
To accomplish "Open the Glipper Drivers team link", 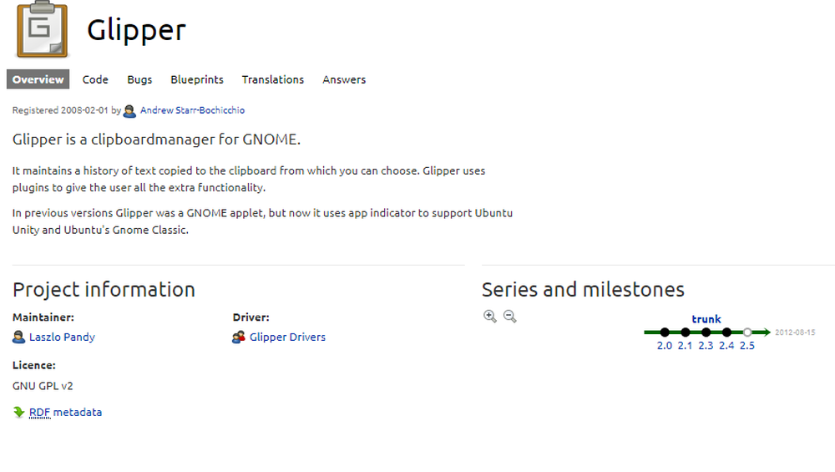I will (287, 338).
